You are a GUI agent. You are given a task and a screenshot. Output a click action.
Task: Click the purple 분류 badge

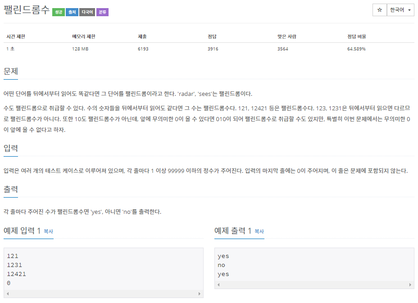click(102, 12)
